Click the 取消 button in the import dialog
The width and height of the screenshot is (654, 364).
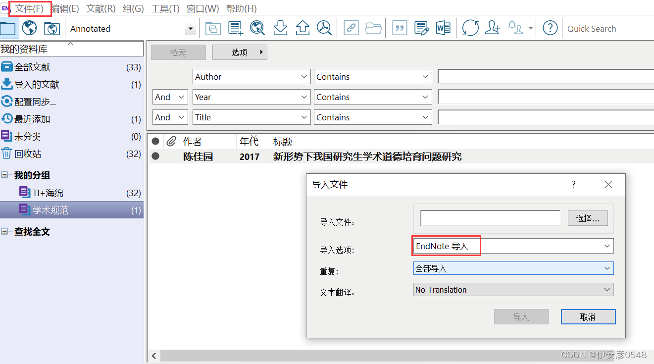(588, 316)
